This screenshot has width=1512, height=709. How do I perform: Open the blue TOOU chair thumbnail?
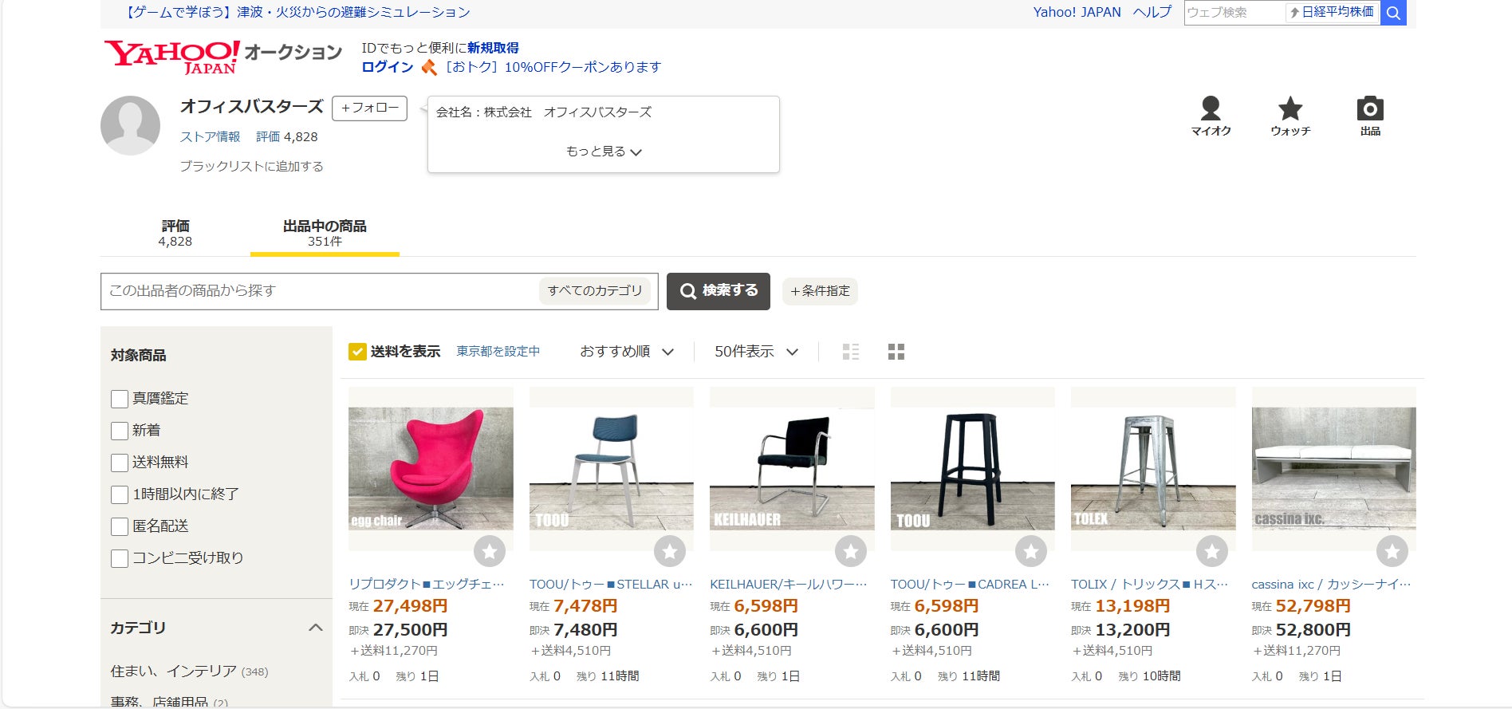pyautogui.click(x=612, y=469)
